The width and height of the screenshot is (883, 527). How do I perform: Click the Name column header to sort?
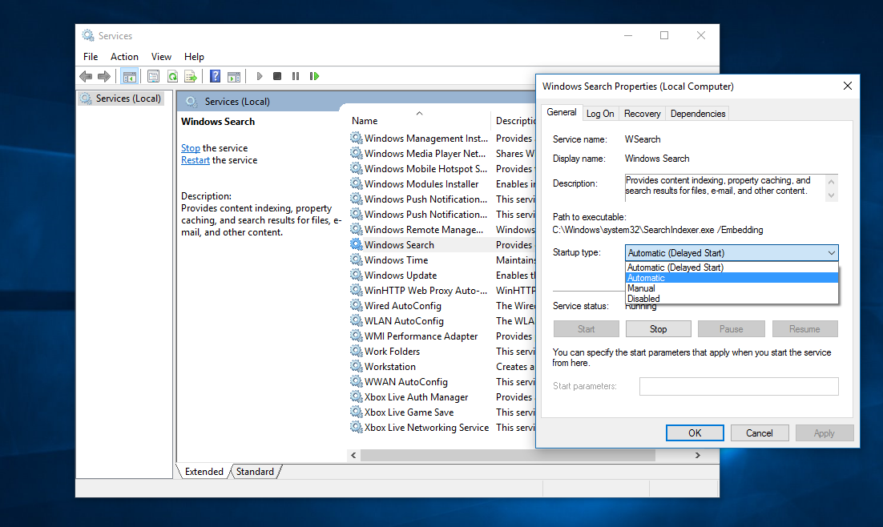pyautogui.click(x=419, y=121)
